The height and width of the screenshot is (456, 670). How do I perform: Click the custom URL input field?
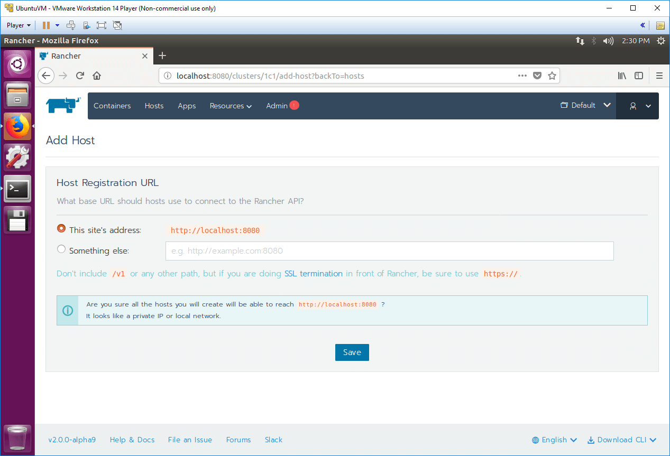point(390,251)
